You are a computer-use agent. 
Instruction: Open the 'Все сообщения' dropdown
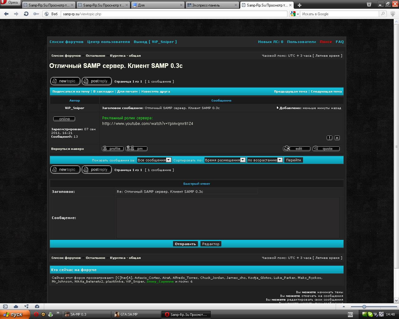coord(154,160)
